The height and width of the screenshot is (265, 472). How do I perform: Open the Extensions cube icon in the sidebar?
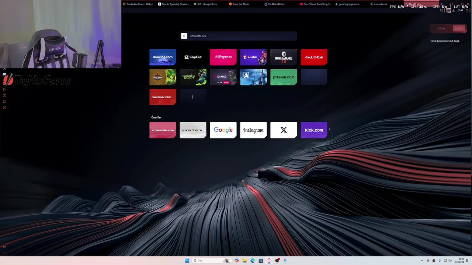click(4, 102)
